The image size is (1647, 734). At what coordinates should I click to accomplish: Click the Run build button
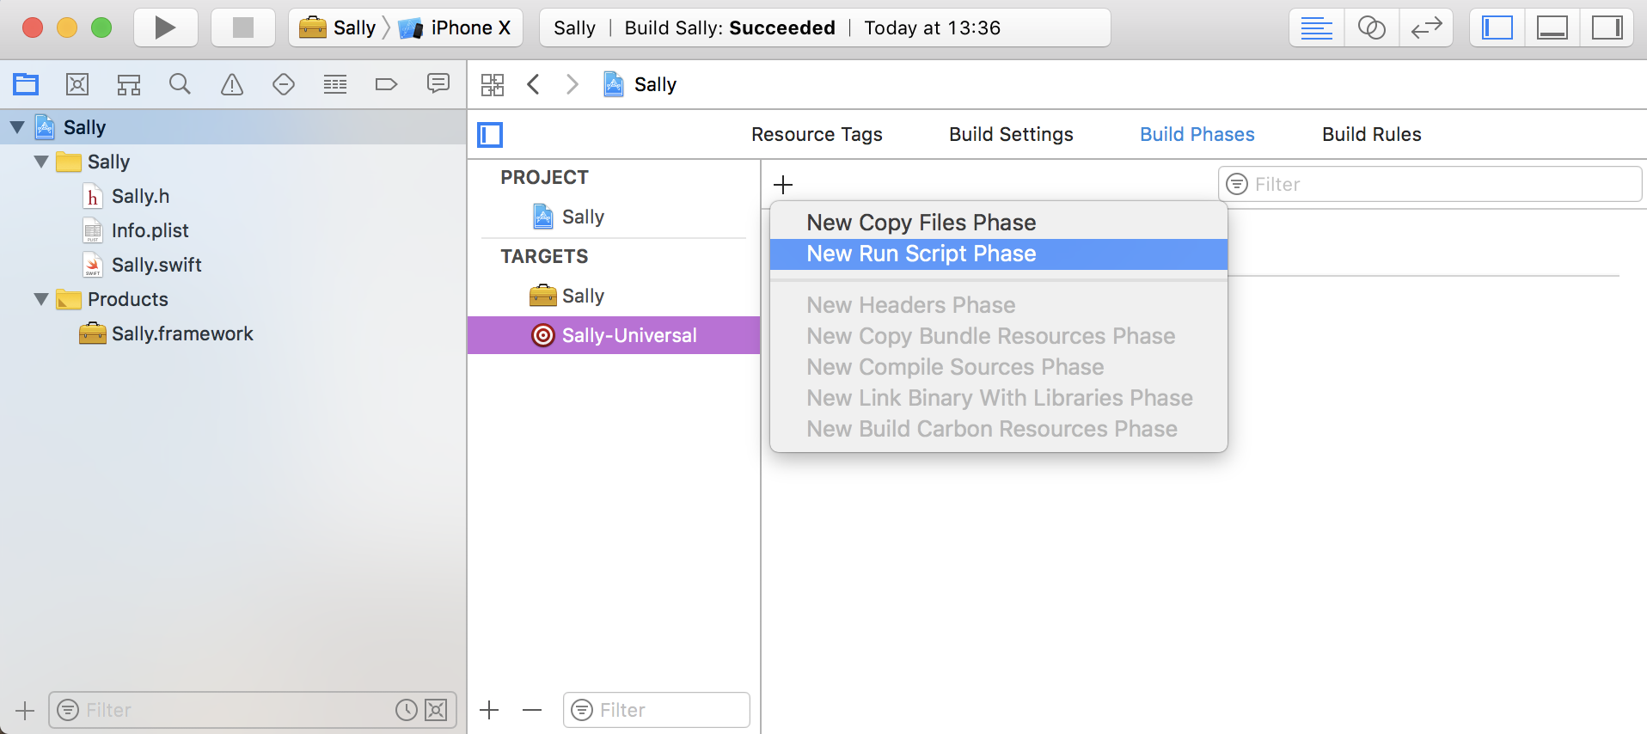point(165,28)
